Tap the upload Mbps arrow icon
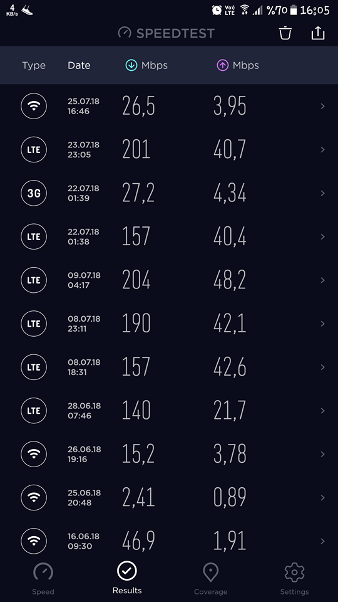 coord(223,65)
